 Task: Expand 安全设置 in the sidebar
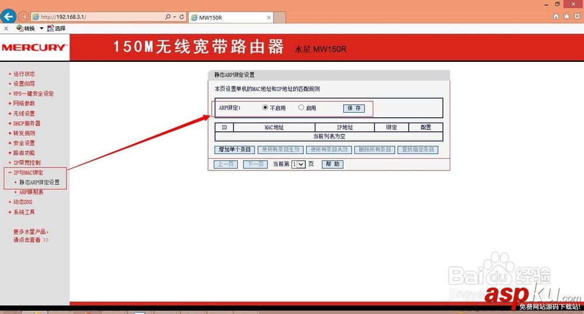[x=24, y=143]
